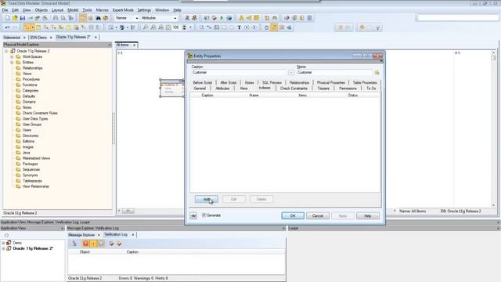The height and width of the screenshot is (282, 501).
Task: Select the Tablespaces folder in the tree
Action: tap(32, 181)
